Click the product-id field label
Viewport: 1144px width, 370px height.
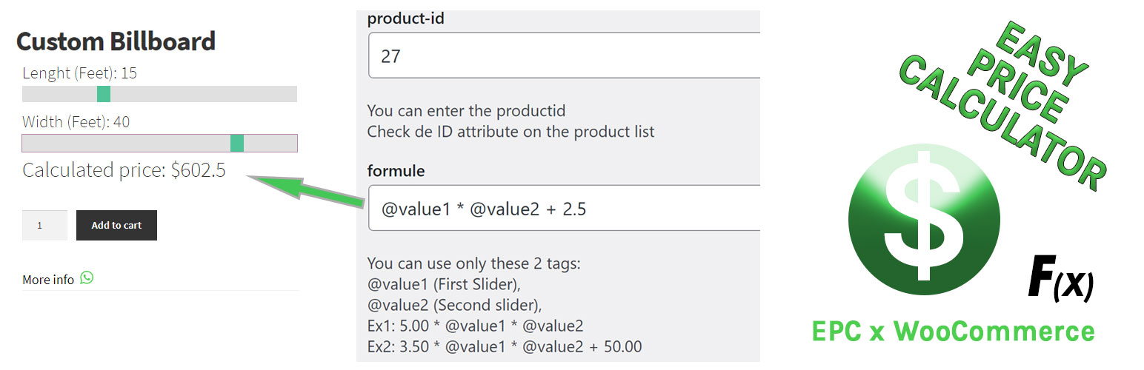pos(406,18)
